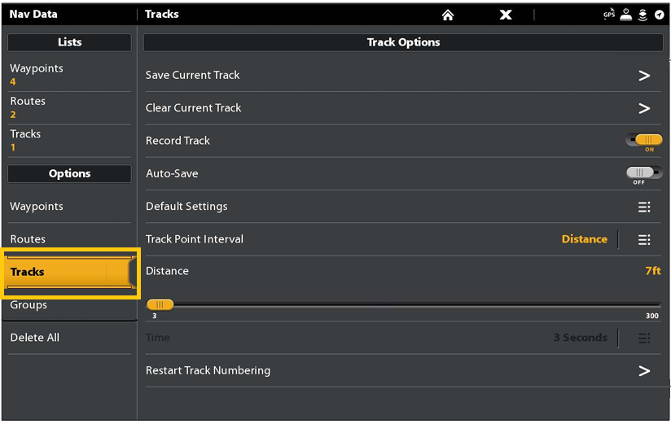The height and width of the screenshot is (424, 671).
Task: Open Track Point Interval list icon
Action: [x=644, y=239]
